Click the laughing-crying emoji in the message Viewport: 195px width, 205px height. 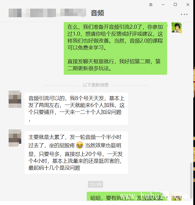pos(80,145)
